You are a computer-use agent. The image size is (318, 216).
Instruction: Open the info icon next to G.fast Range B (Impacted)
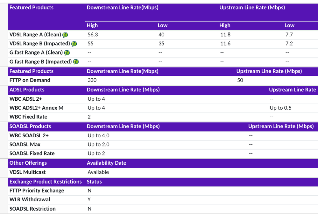click(76, 62)
